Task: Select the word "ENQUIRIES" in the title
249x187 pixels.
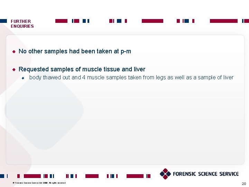Action: [x=22, y=26]
